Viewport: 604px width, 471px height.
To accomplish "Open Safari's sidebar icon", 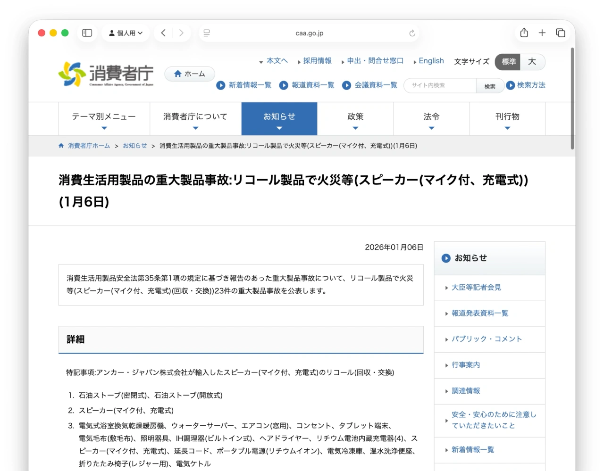I will [87, 33].
